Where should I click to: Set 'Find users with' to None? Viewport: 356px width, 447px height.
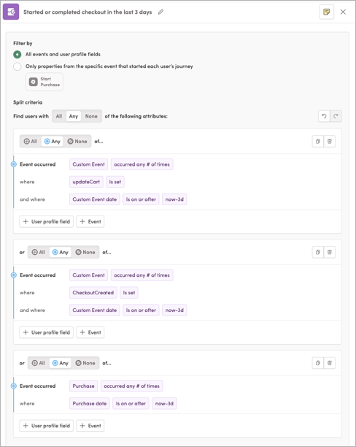(91, 116)
